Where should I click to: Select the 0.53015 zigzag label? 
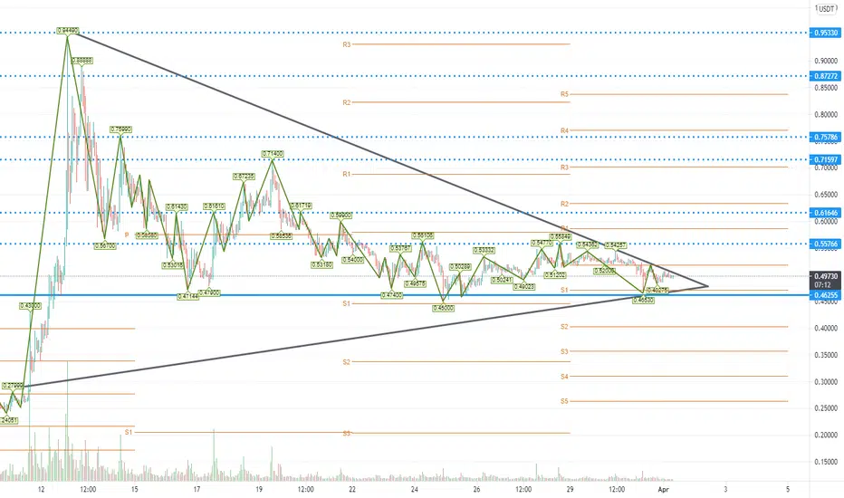click(x=173, y=265)
